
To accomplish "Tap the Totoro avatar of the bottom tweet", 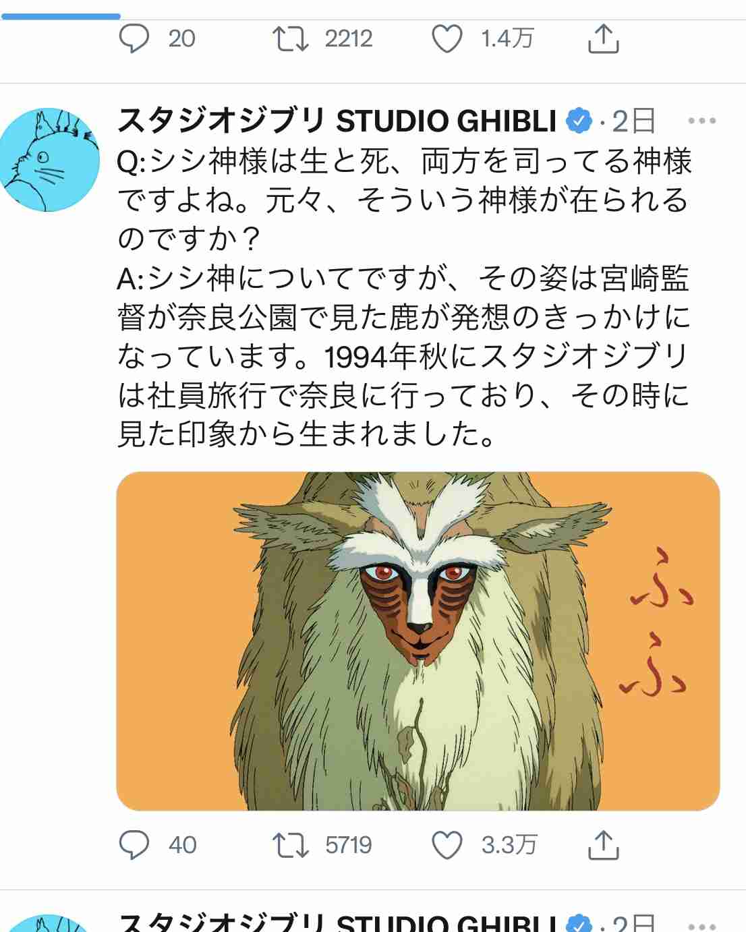I will (50, 923).
